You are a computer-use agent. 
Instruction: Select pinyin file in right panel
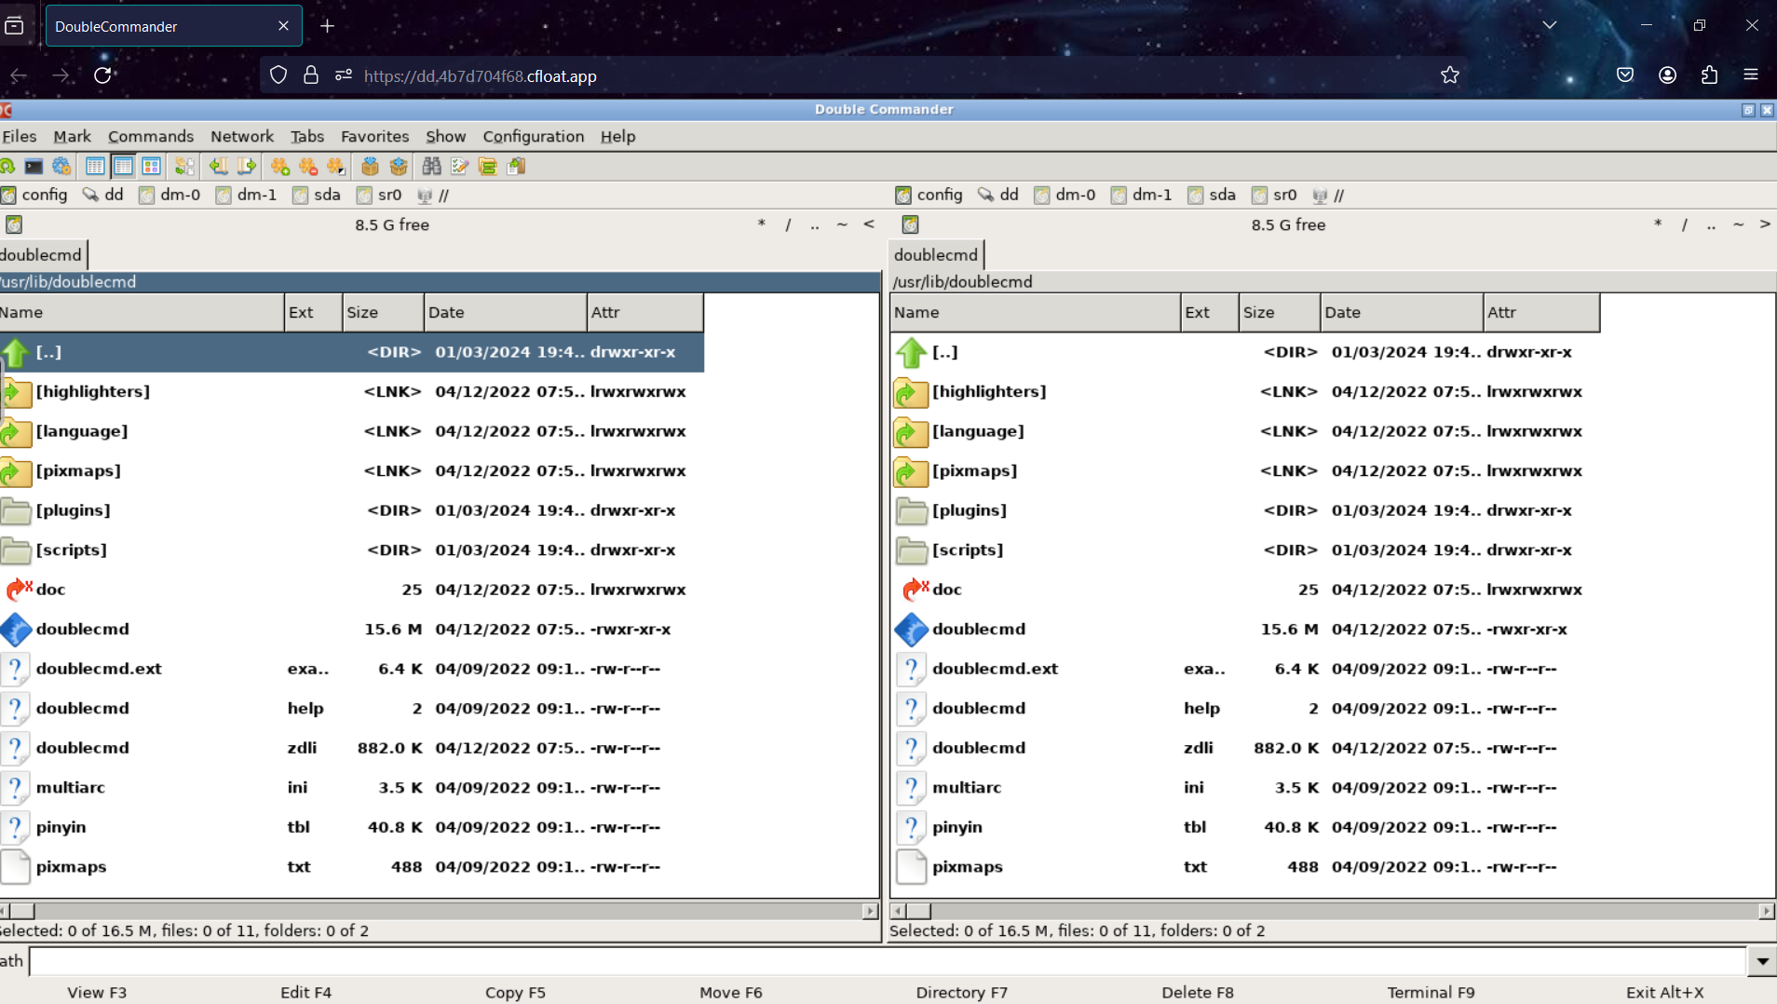pyautogui.click(x=1245, y=827)
